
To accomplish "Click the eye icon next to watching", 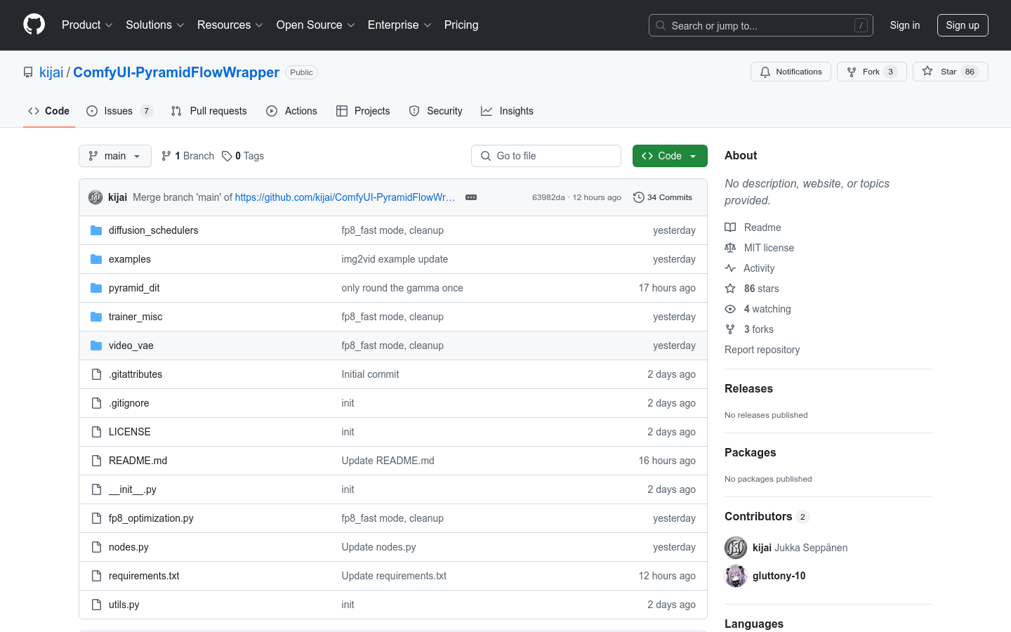I will tap(730, 309).
